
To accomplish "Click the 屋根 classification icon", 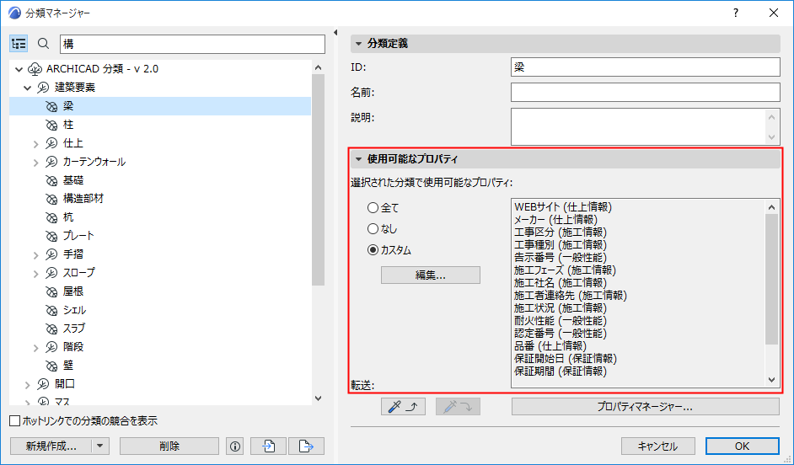I will point(51,291).
